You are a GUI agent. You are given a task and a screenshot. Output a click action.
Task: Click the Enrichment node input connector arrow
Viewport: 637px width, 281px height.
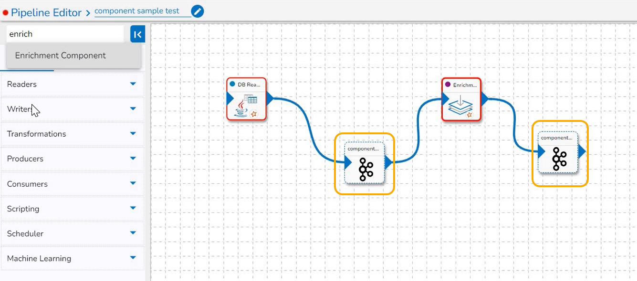(446, 99)
